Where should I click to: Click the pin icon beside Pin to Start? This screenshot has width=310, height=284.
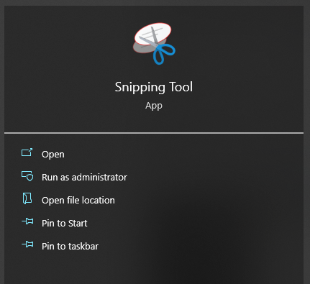click(27, 221)
